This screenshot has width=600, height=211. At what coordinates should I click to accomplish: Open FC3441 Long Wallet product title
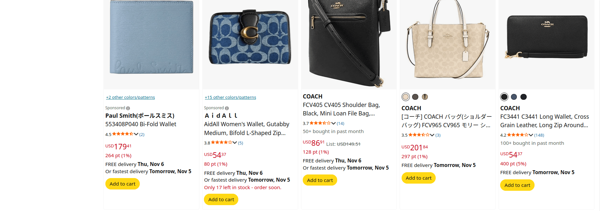544,121
